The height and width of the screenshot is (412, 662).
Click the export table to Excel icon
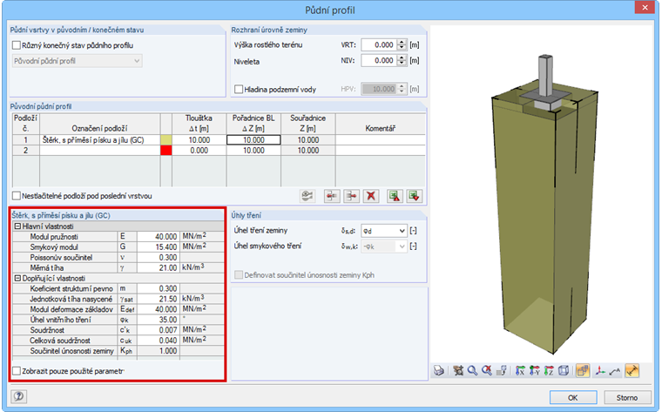pyautogui.click(x=396, y=196)
